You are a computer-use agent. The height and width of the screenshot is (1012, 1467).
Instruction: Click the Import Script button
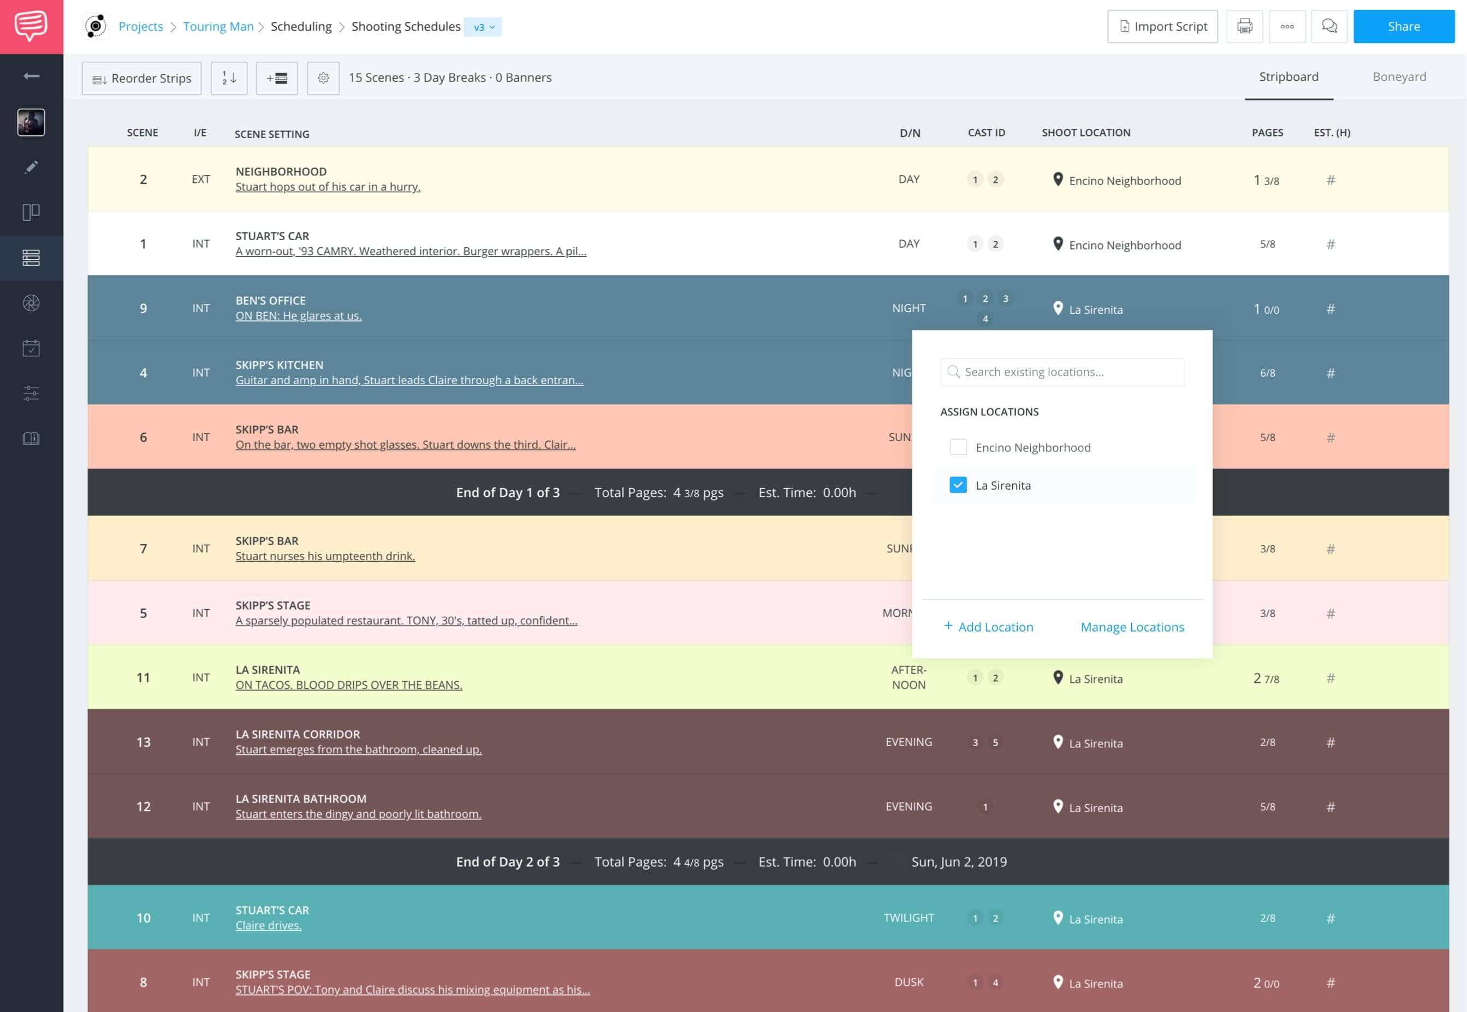1163,27
